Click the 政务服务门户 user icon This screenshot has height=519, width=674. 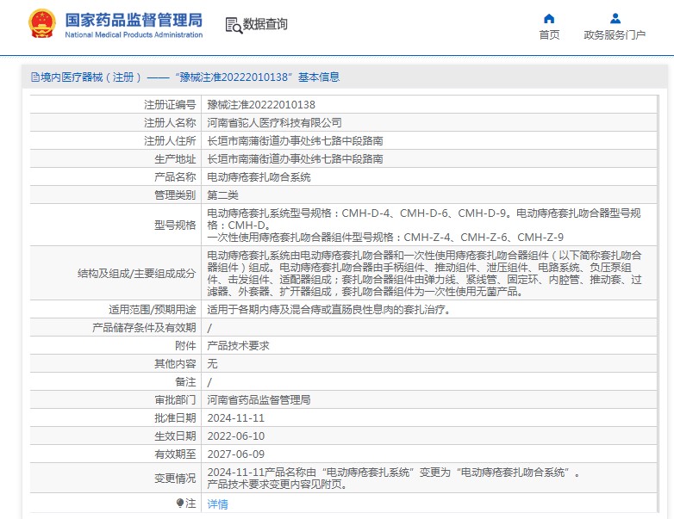pos(615,18)
